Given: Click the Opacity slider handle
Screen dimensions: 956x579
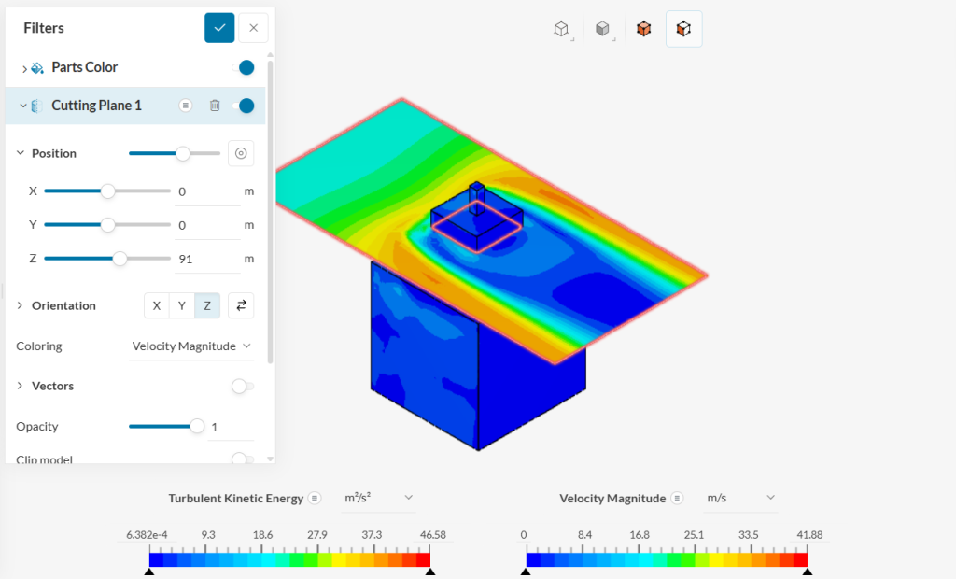Looking at the screenshot, I should pyautogui.click(x=197, y=426).
